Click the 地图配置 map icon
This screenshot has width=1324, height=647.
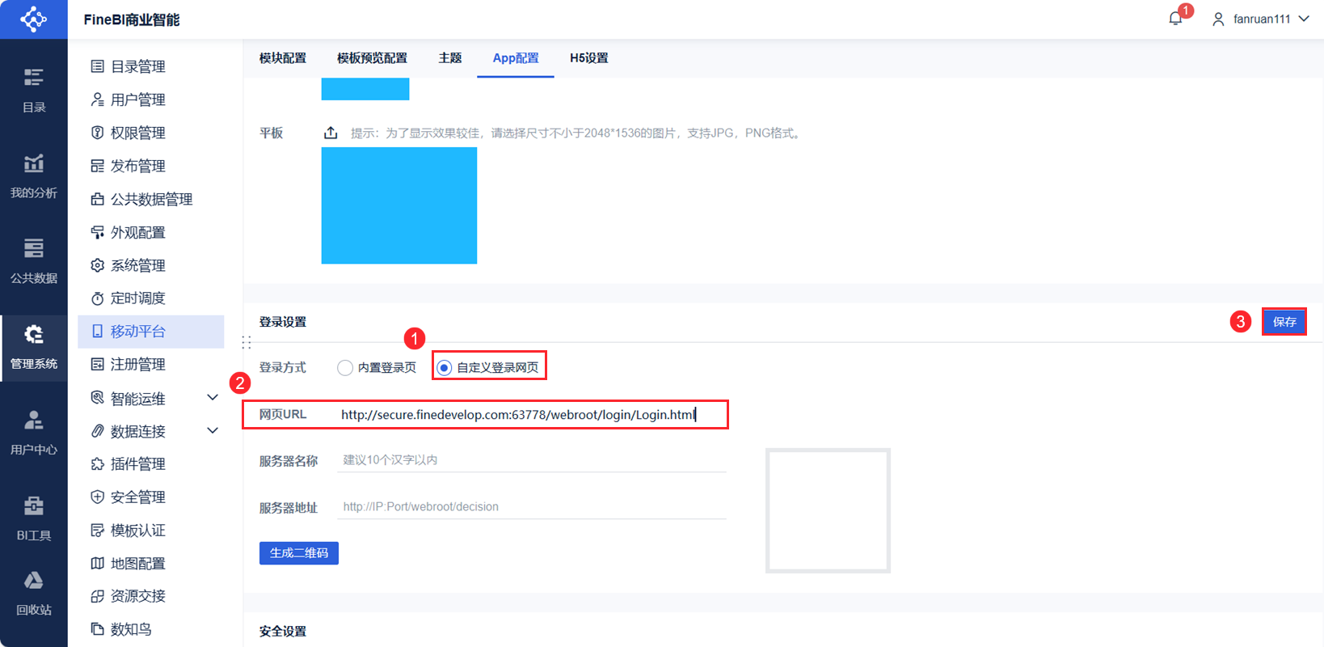tap(97, 563)
